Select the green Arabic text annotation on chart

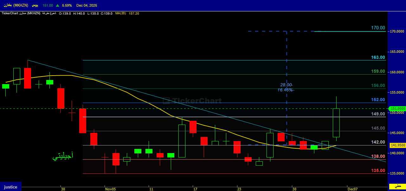[63, 156]
